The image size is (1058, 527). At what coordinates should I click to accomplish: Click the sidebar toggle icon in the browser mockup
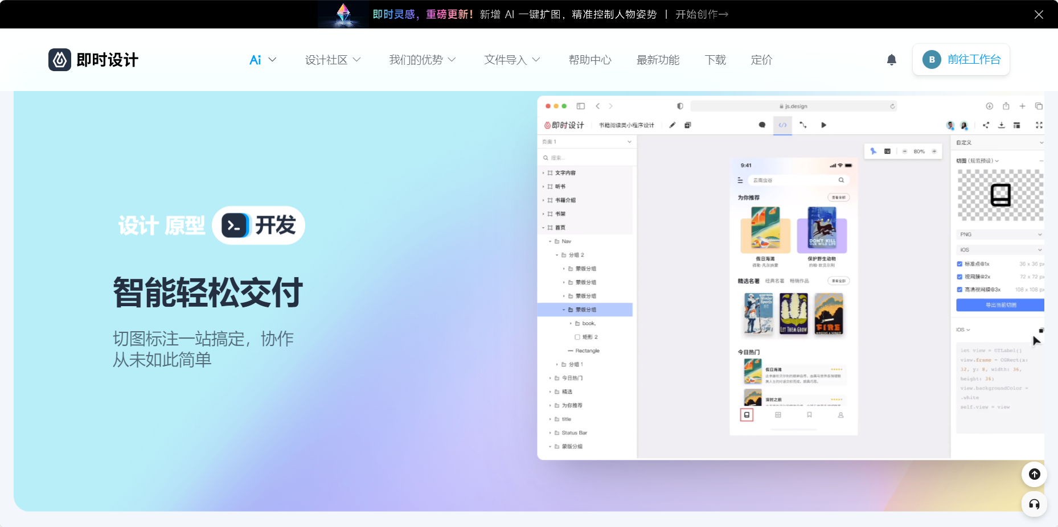580,106
